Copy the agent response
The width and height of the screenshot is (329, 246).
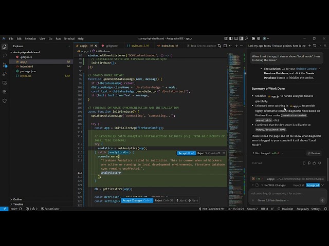(309, 163)
